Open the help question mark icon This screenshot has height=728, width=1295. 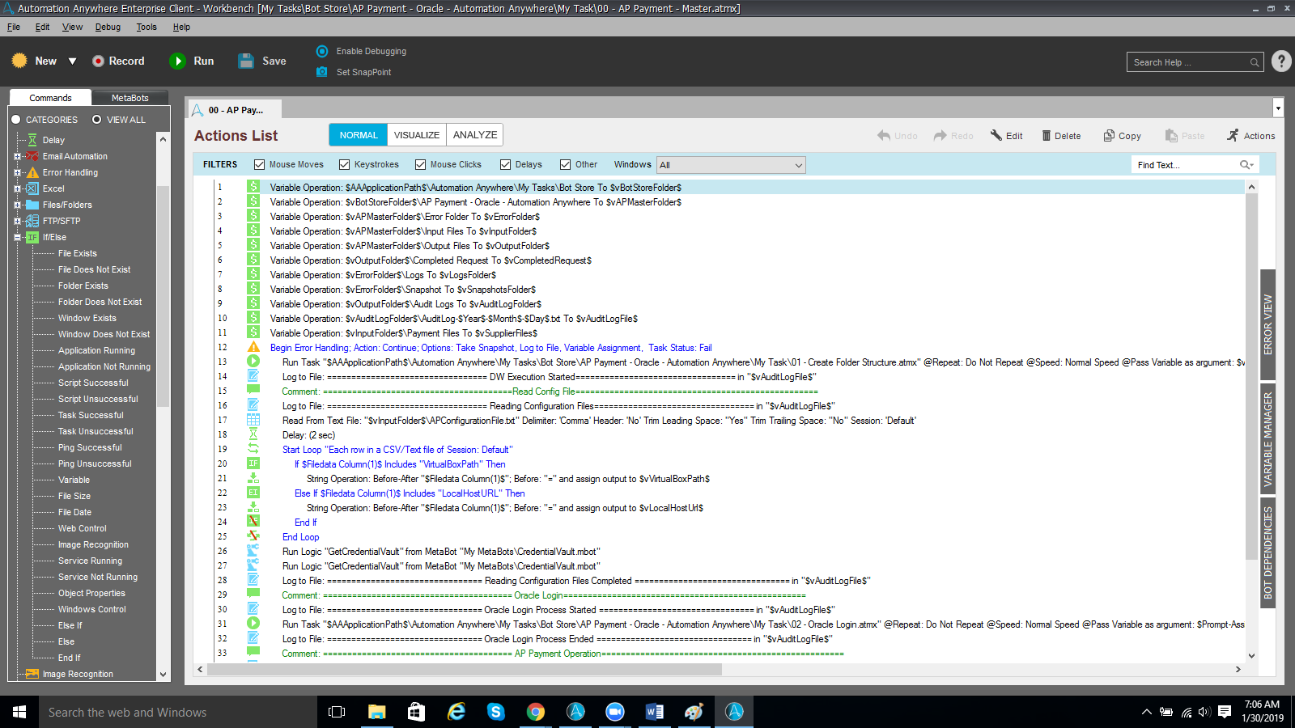pyautogui.click(x=1281, y=61)
